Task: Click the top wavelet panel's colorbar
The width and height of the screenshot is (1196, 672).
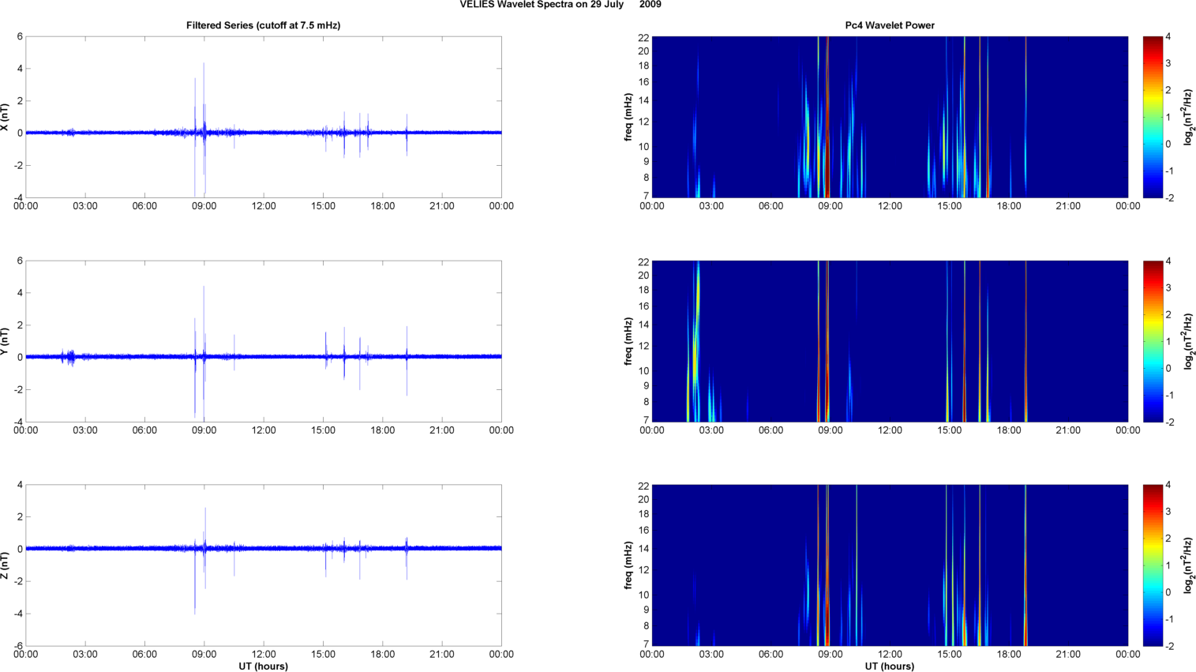Action: tap(1153, 117)
